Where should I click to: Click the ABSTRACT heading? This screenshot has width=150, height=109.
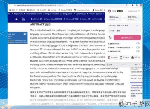[x=40, y=24]
